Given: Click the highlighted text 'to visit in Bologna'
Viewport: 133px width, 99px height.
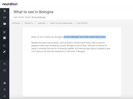Looking at the screenshot, I should click(x=71, y=37).
